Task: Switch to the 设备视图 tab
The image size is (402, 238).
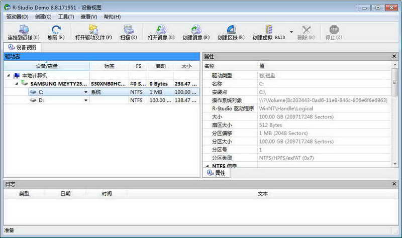Action: pyautogui.click(x=22, y=47)
